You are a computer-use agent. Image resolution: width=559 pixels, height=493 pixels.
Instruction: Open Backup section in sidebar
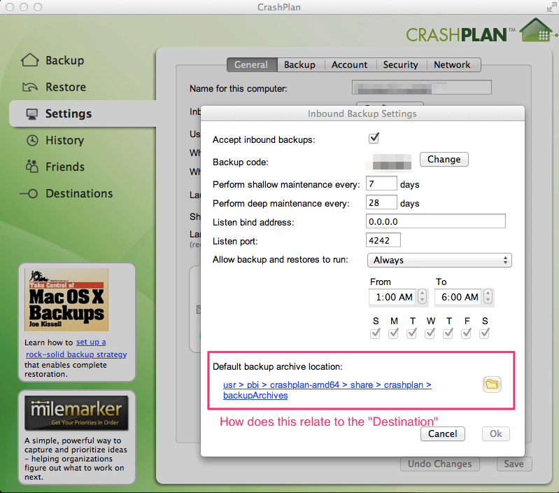click(52, 60)
